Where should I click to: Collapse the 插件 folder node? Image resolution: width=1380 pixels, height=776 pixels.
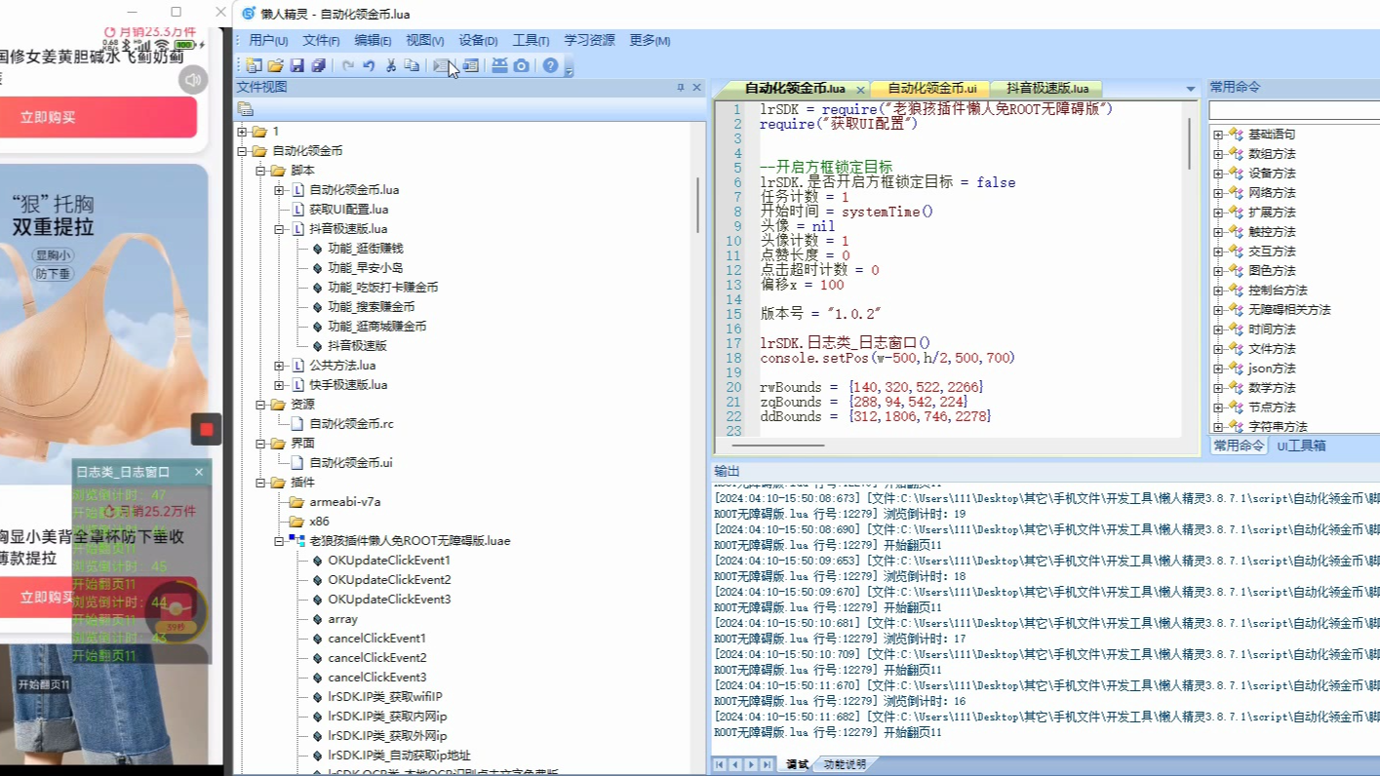pyautogui.click(x=260, y=483)
